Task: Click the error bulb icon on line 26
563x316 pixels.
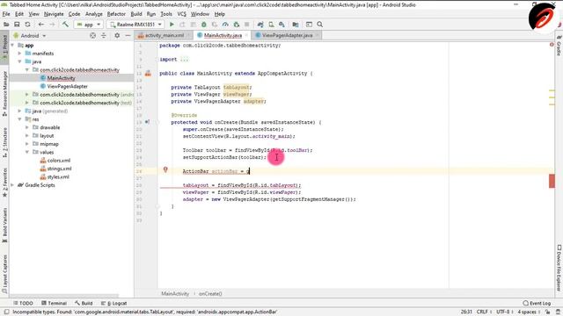Action: click(x=165, y=169)
